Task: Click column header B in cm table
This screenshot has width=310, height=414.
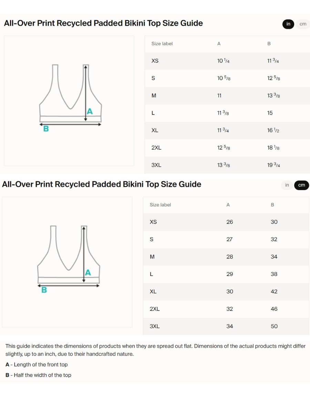Action: 272,205
